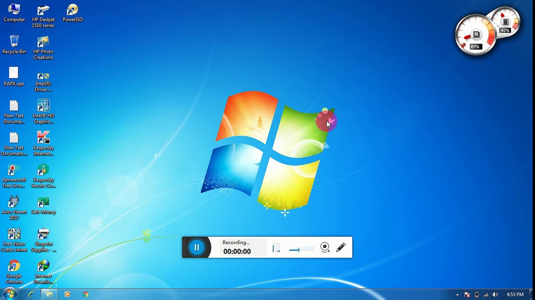The image size is (535, 300).
Task: Select the Recycle Bin icon
Action: (14, 45)
